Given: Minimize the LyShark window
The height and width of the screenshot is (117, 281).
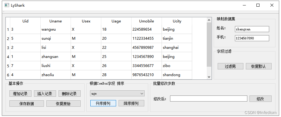Looking at the screenshot, I should click(x=244, y=5).
